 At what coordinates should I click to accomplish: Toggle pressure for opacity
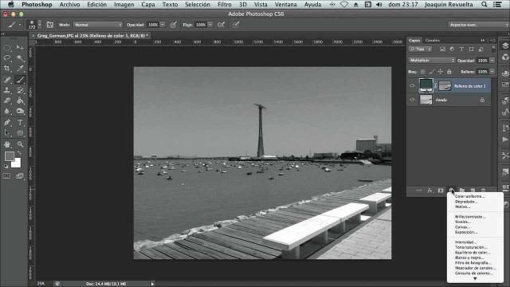pyautogui.click(x=174, y=25)
